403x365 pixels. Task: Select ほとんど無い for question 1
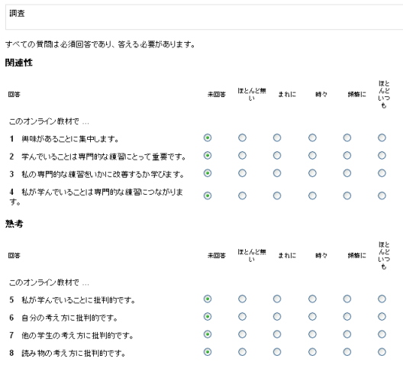(x=242, y=137)
